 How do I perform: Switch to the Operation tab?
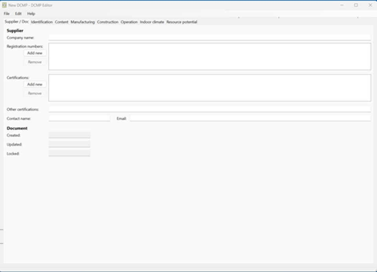pyautogui.click(x=129, y=22)
